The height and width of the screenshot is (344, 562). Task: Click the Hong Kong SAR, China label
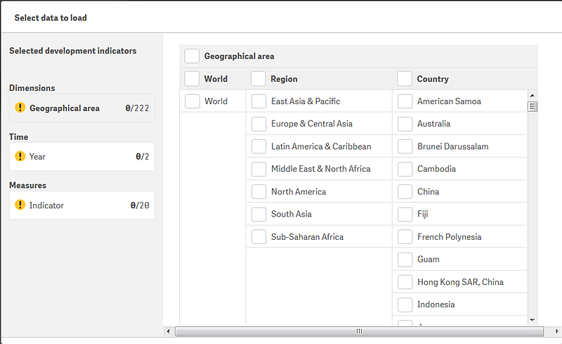[460, 282]
